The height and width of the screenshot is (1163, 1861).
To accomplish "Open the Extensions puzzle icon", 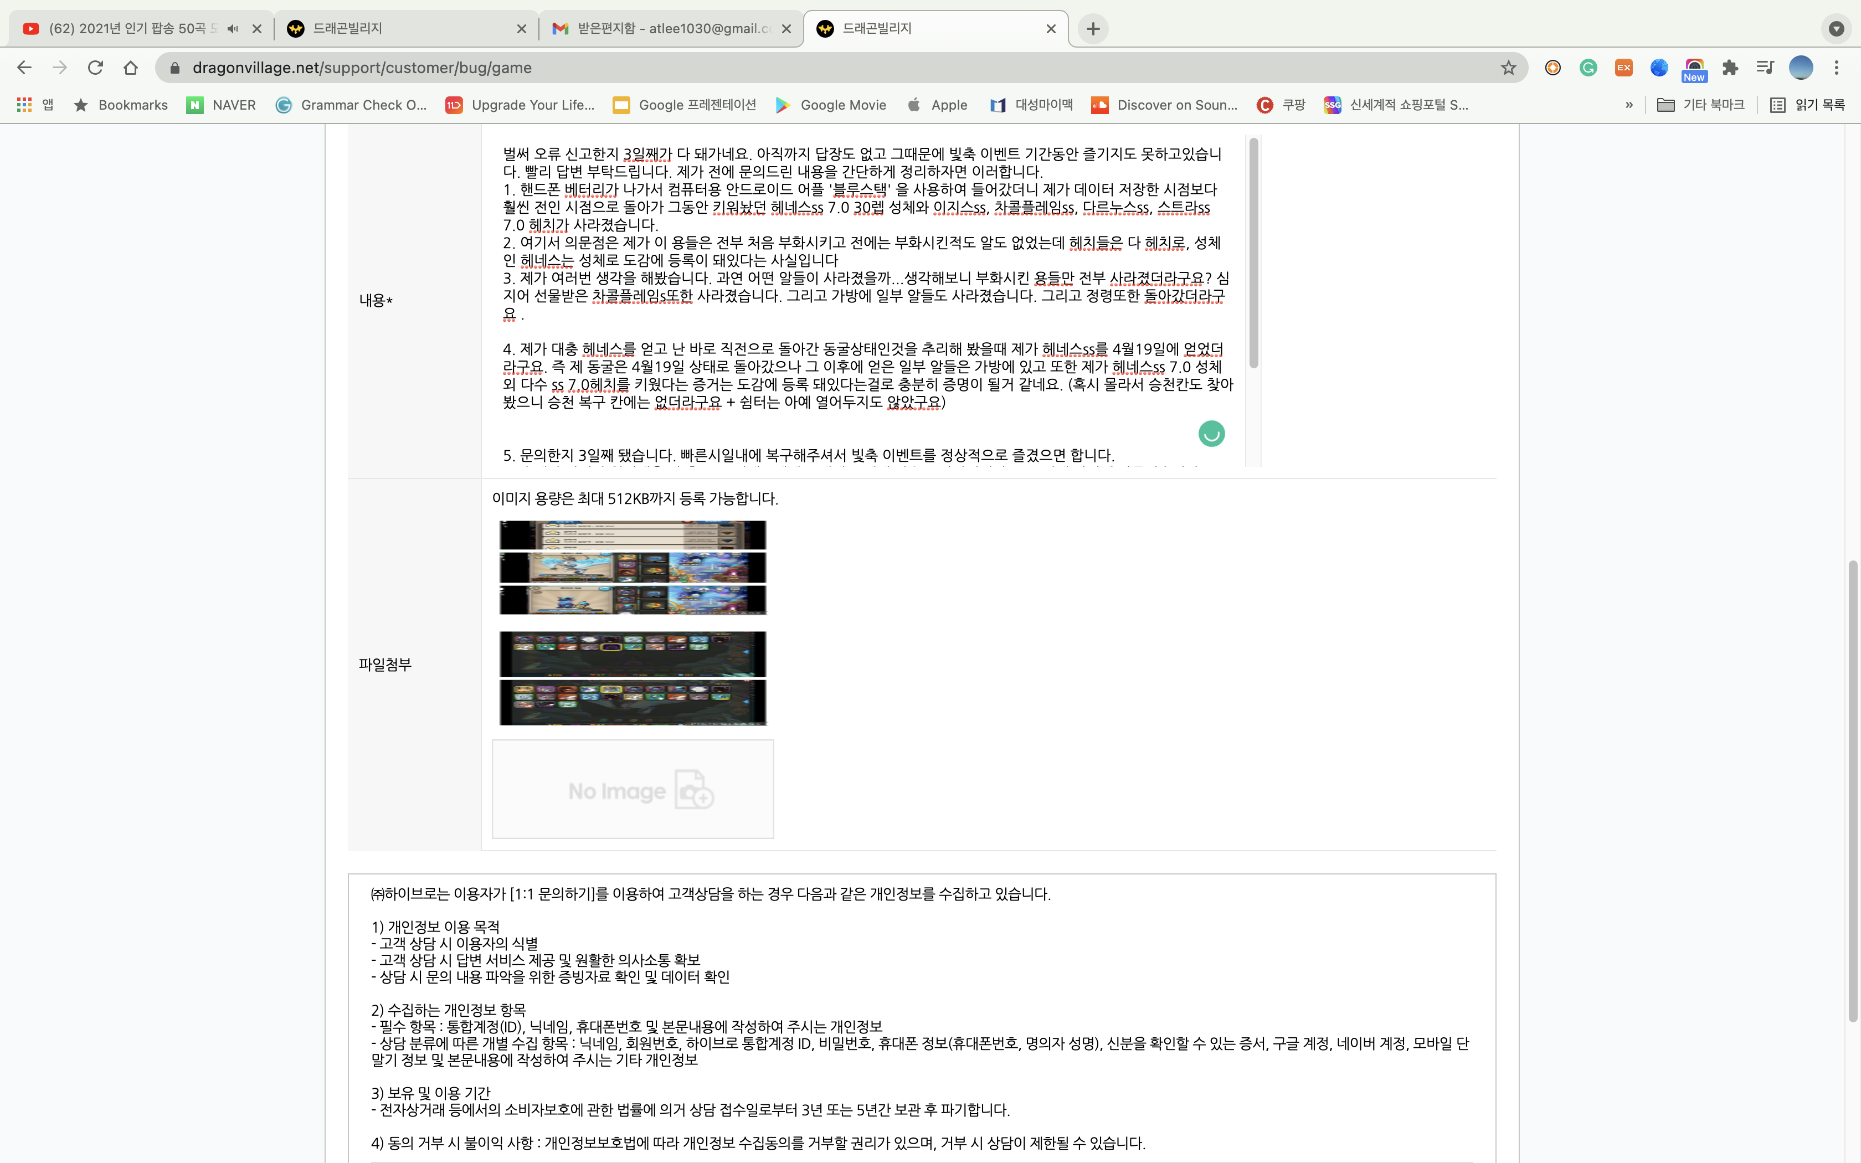I will [1730, 68].
